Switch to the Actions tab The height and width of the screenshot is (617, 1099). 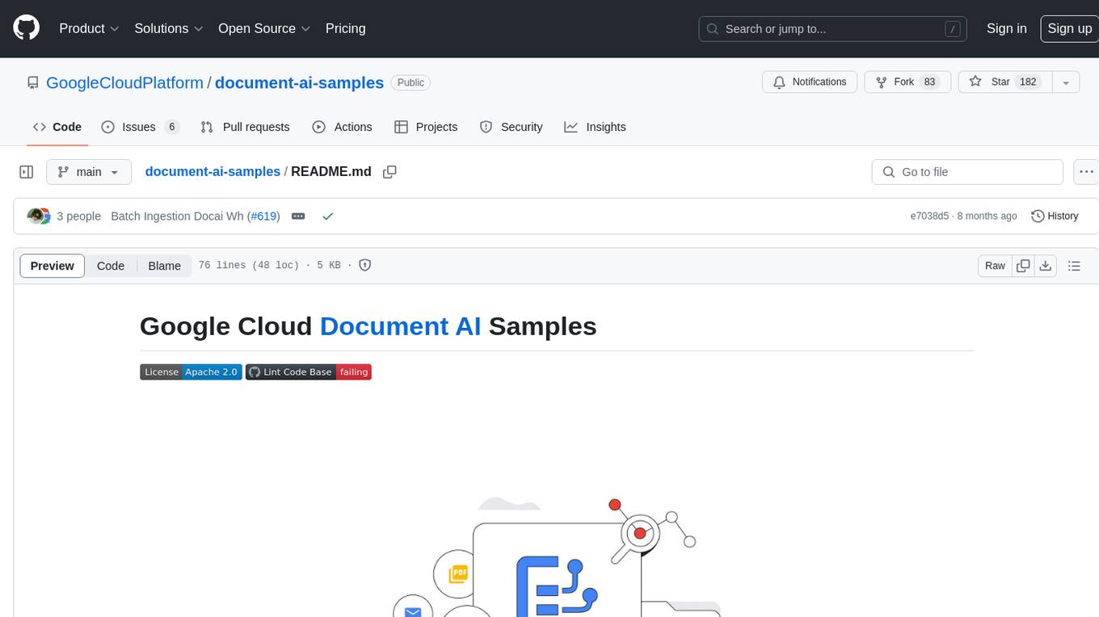(342, 127)
